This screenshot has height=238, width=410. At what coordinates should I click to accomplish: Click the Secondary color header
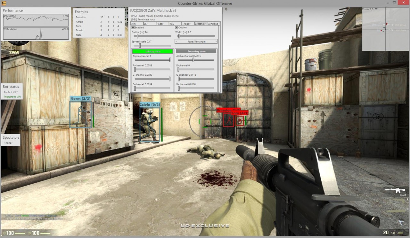(x=196, y=51)
